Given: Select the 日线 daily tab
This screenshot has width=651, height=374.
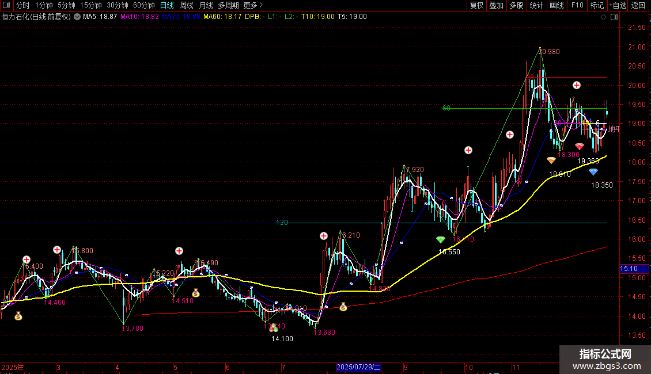Looking at the screenshot, I should (x=167, y=5).
